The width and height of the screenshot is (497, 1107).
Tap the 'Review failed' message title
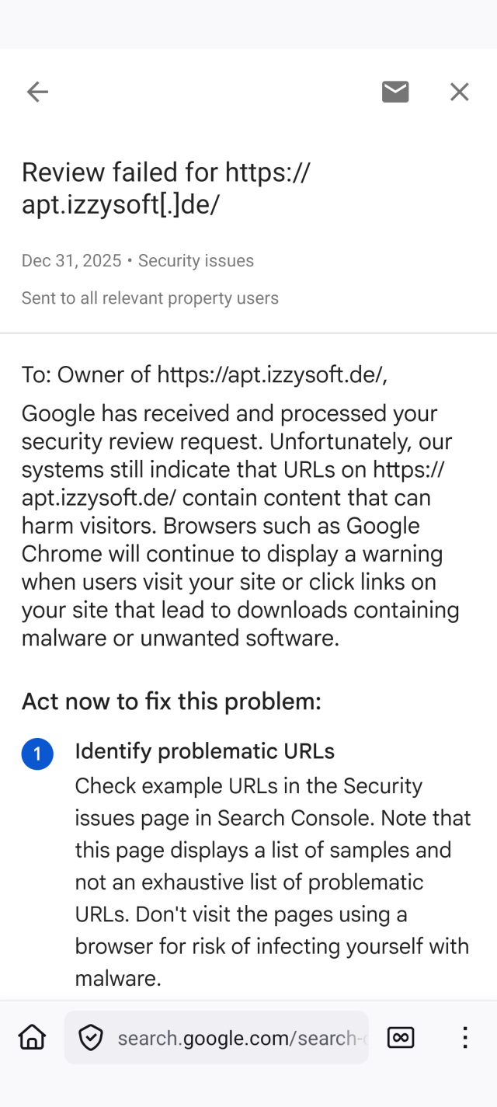(x=167, y=188)
